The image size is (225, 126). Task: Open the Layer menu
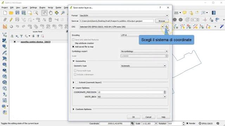[x=25, y=8]
